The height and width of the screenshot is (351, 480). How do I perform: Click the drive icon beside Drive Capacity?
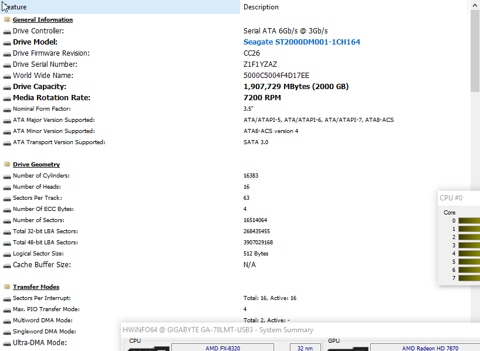click(x=6, y=88)
